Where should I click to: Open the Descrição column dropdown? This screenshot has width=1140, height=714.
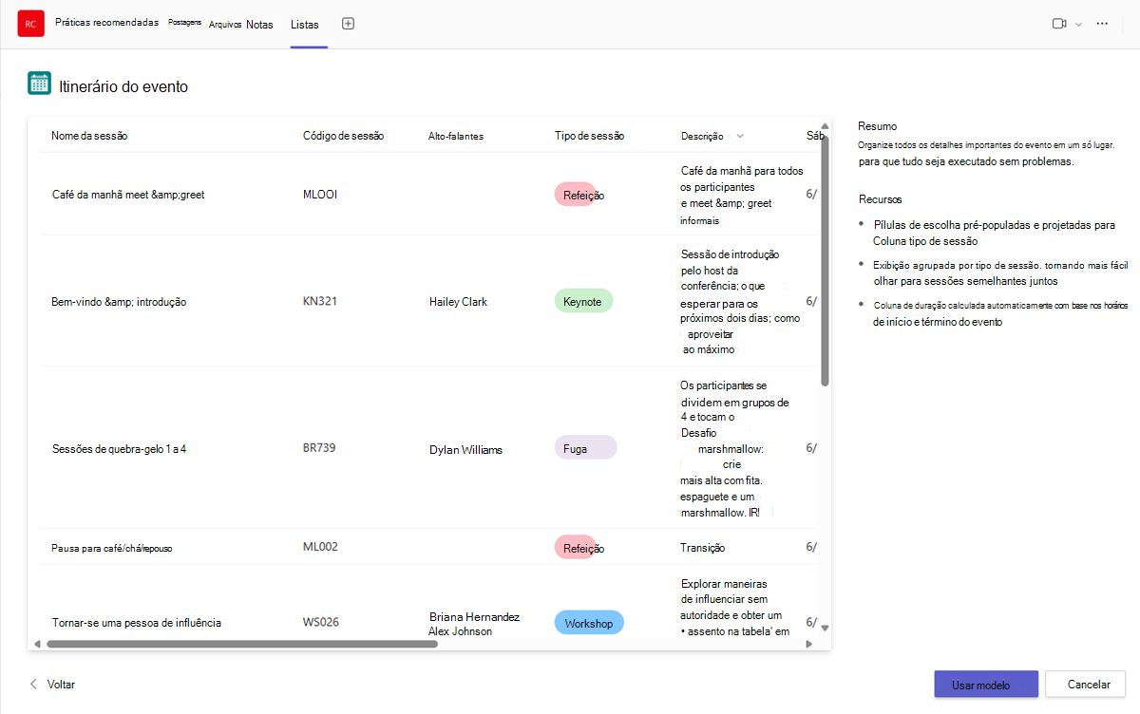(740, 136)
